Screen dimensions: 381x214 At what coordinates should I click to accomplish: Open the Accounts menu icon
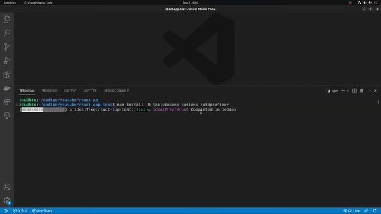(x=7, y=187)
